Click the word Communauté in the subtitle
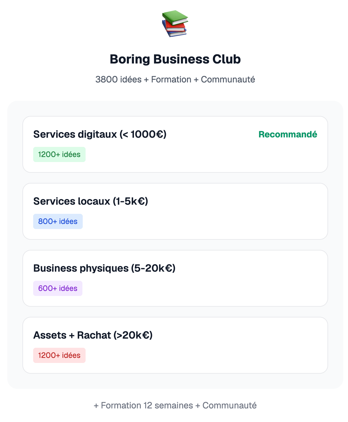 coord(228,80)
